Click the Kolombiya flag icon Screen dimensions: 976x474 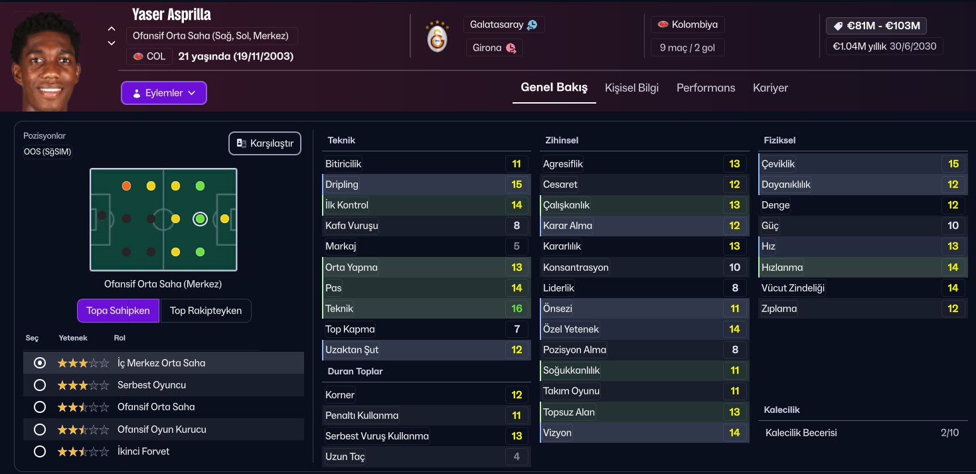point(663,25)
